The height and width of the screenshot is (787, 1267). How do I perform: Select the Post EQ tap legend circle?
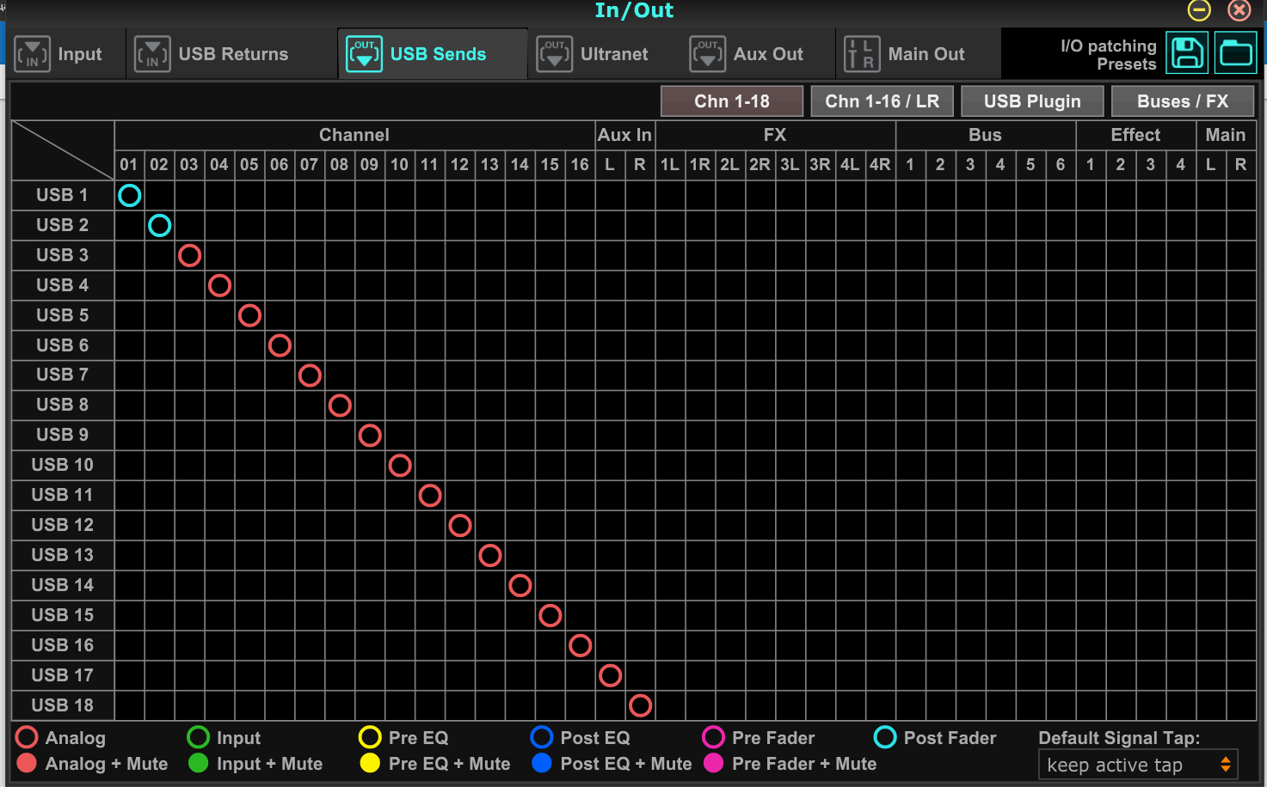coord(542,737)
